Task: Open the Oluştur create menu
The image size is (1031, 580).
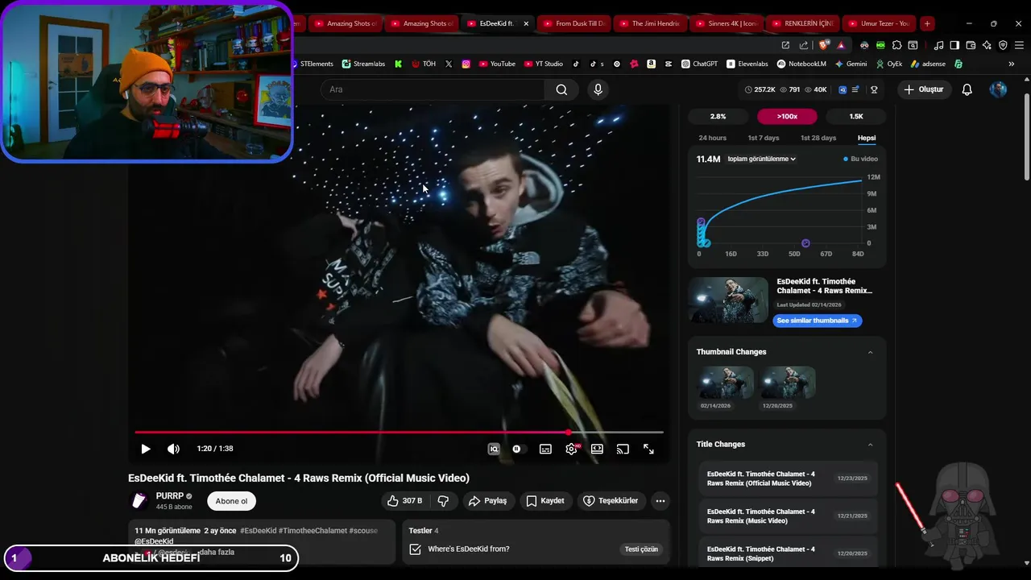Action: pyautogui.click(x=924, y=89)
